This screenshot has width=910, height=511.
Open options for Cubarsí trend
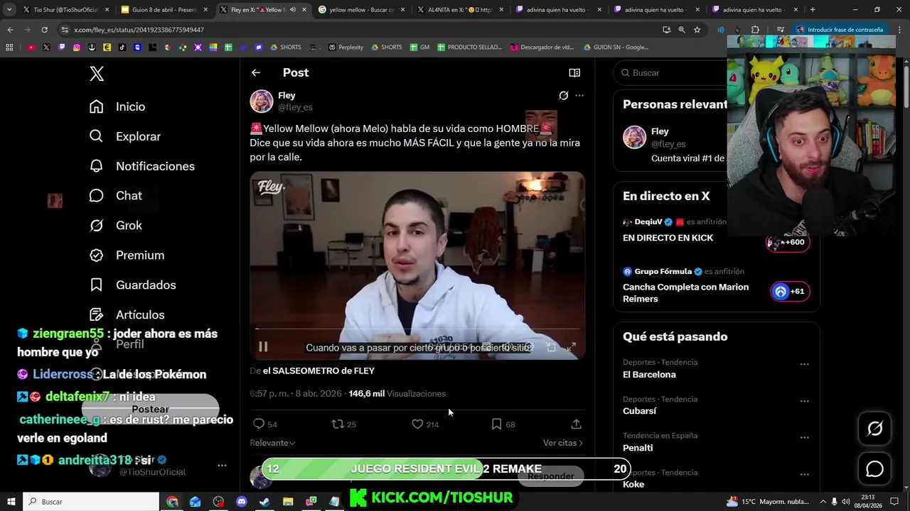click(x=804, y=401)
